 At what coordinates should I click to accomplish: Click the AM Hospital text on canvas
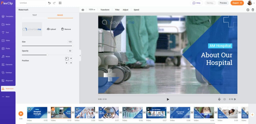[220, 46]
